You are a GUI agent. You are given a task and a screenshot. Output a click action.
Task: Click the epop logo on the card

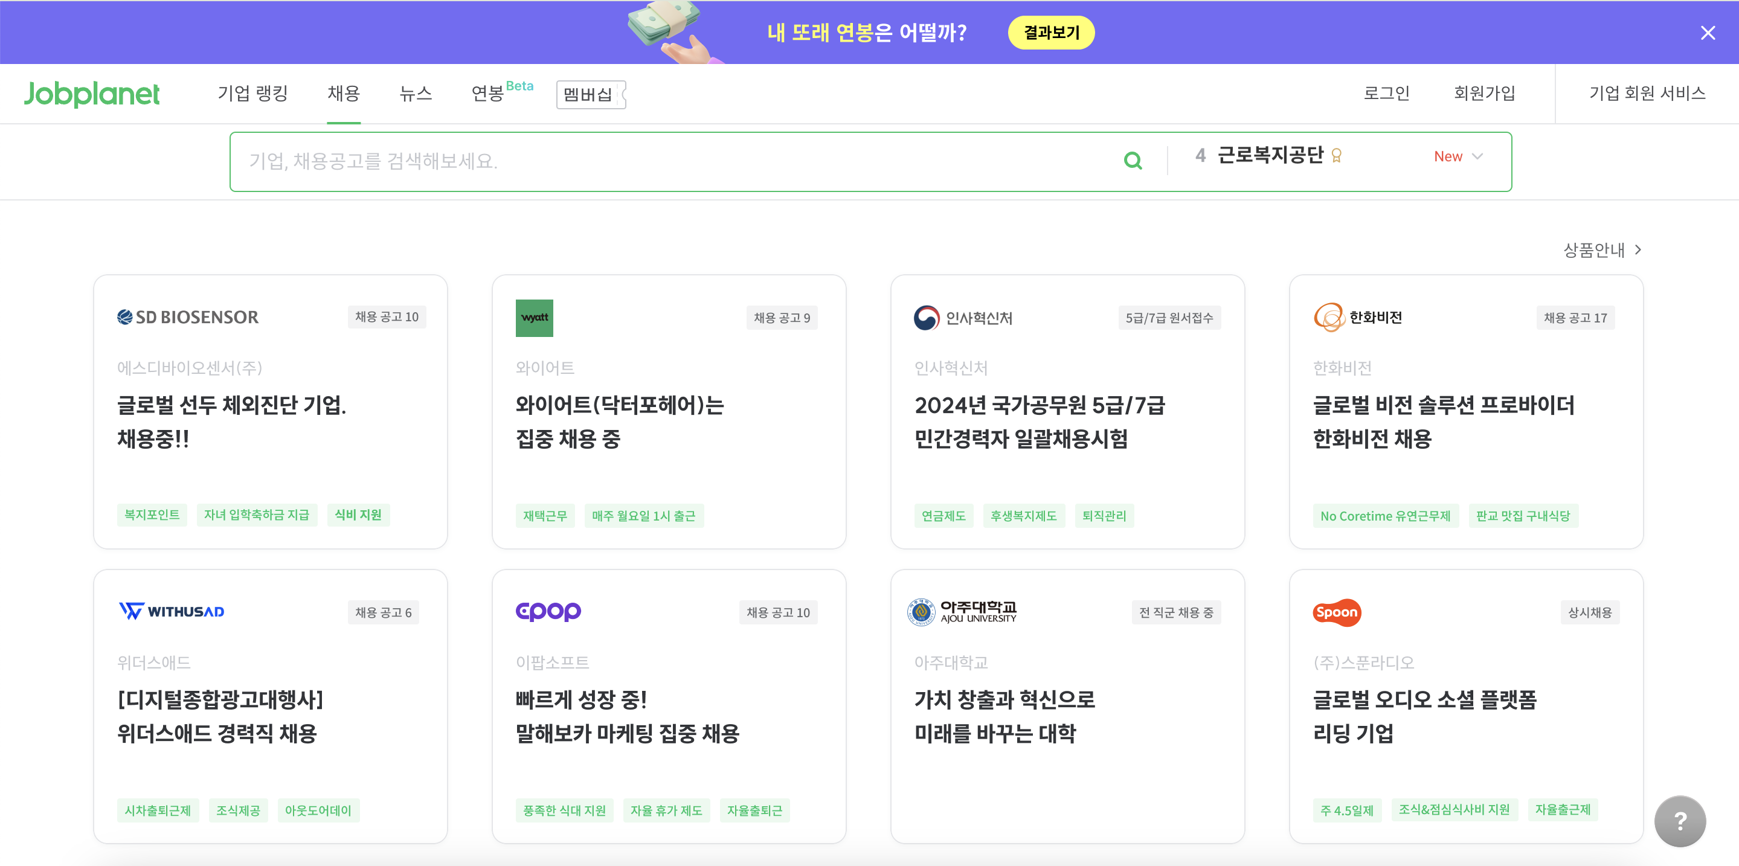pos(548,612)
